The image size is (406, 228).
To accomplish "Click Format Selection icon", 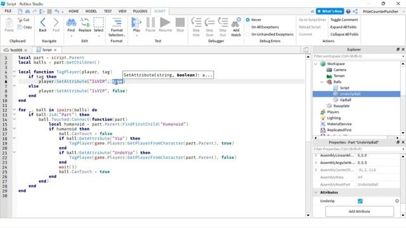I will [117, 23].
